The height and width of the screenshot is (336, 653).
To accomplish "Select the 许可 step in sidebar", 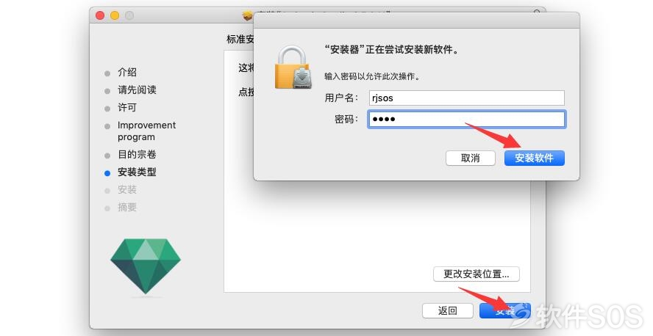I will click(x=127, y=108).
